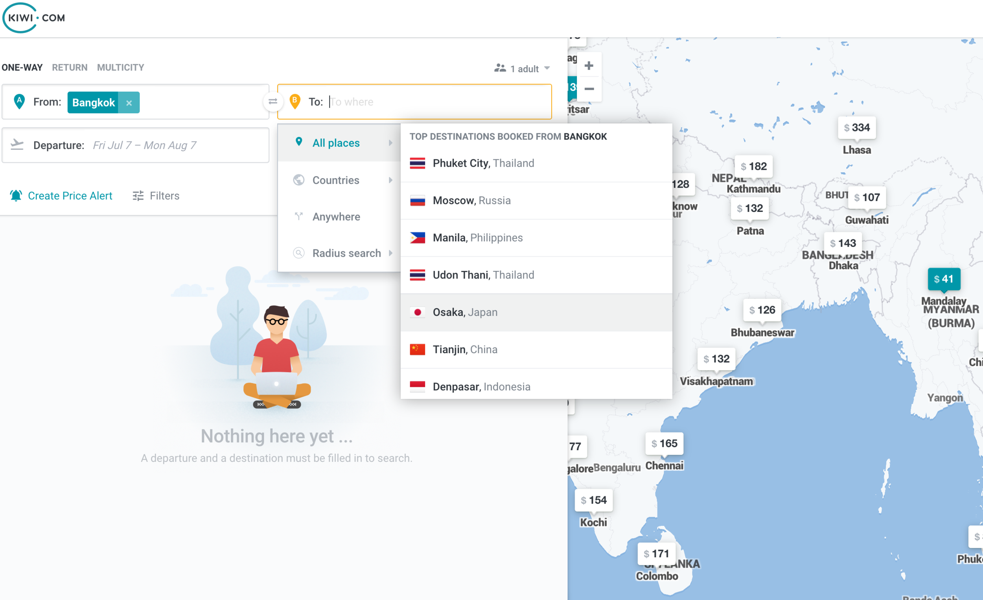The height and width of the screenshot is (600, 983).
Task: Select the ONE-WAY trip type
Action: pyautogui.click(x=22, y=67)
